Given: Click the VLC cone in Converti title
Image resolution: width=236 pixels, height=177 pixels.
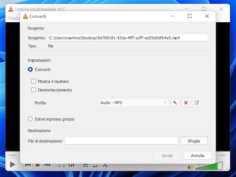Looking at the screenshot, I should pos(25,16).
